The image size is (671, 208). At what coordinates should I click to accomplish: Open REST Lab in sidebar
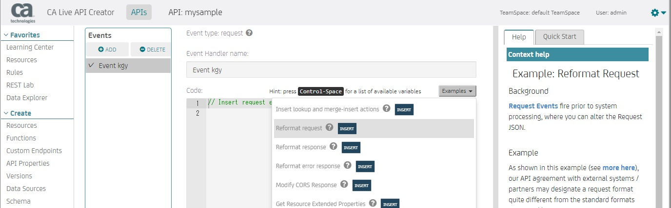click(20, 85)
